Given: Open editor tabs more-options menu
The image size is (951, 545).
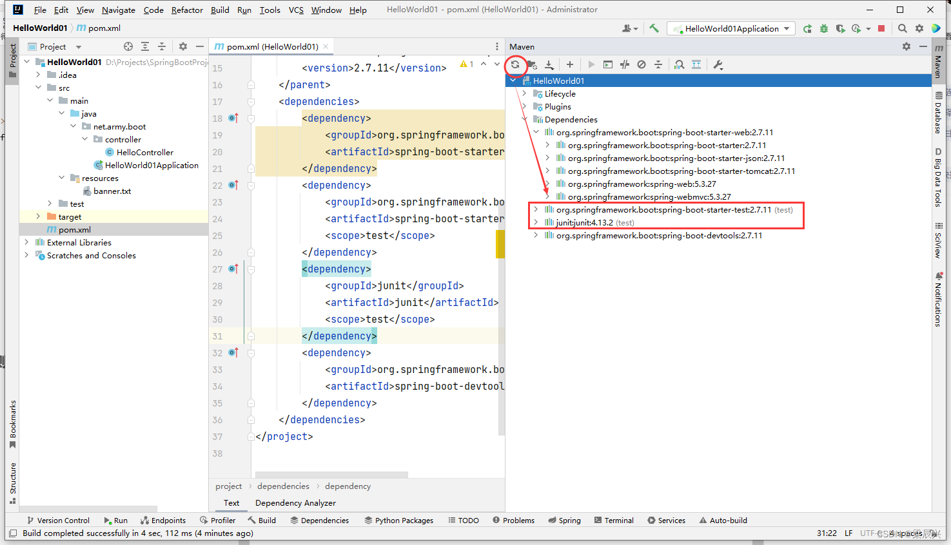Looking at the screenshot, I should (496, 46).
